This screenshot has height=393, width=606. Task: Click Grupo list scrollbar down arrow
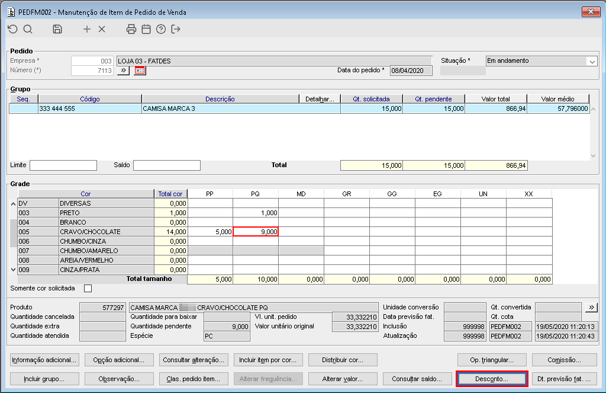click(x=593, y=156)
